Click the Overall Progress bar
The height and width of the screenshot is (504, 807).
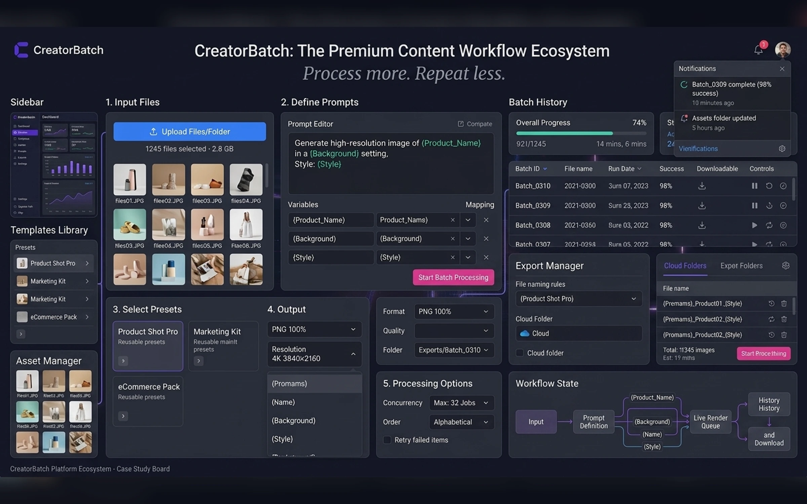coord(581,133)
